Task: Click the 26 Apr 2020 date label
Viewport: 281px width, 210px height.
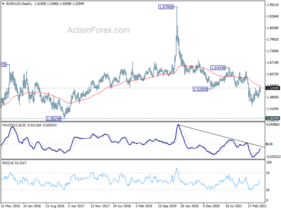Action: click(190, 206)
